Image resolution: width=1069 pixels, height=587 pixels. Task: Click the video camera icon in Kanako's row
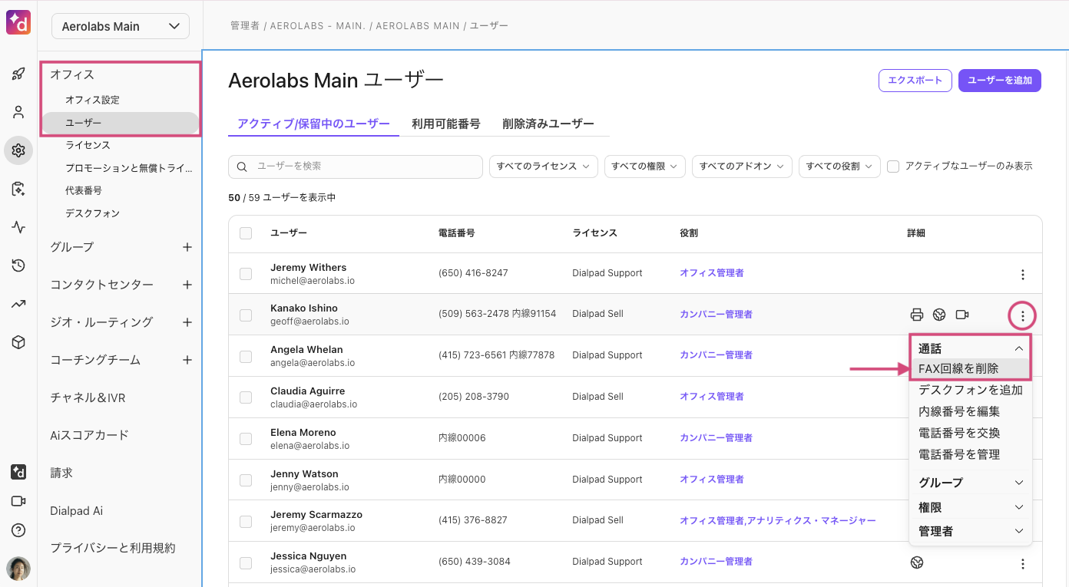point(961,315)
